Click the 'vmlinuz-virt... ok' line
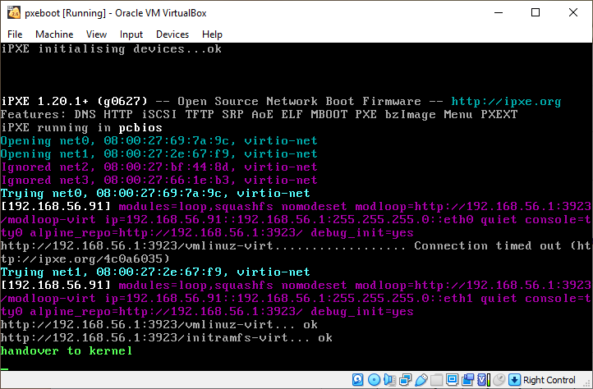The width and height of the screenshot is (593, 389). tap(159, 325)
